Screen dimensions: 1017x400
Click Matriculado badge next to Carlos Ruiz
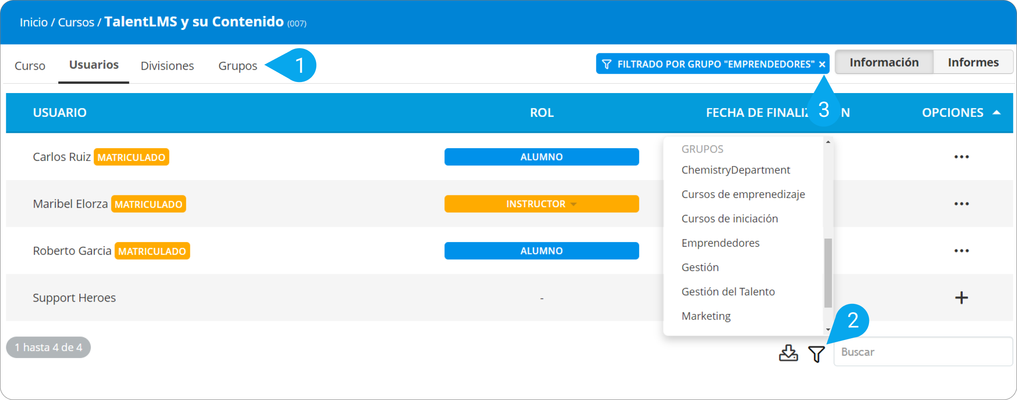[x=131, y=157]
